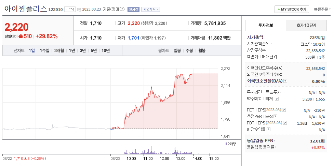The width and height of the screenshot is (334, 166).
Task: Expand the 빠른주문 dropdown
Action: click(322, 9)
